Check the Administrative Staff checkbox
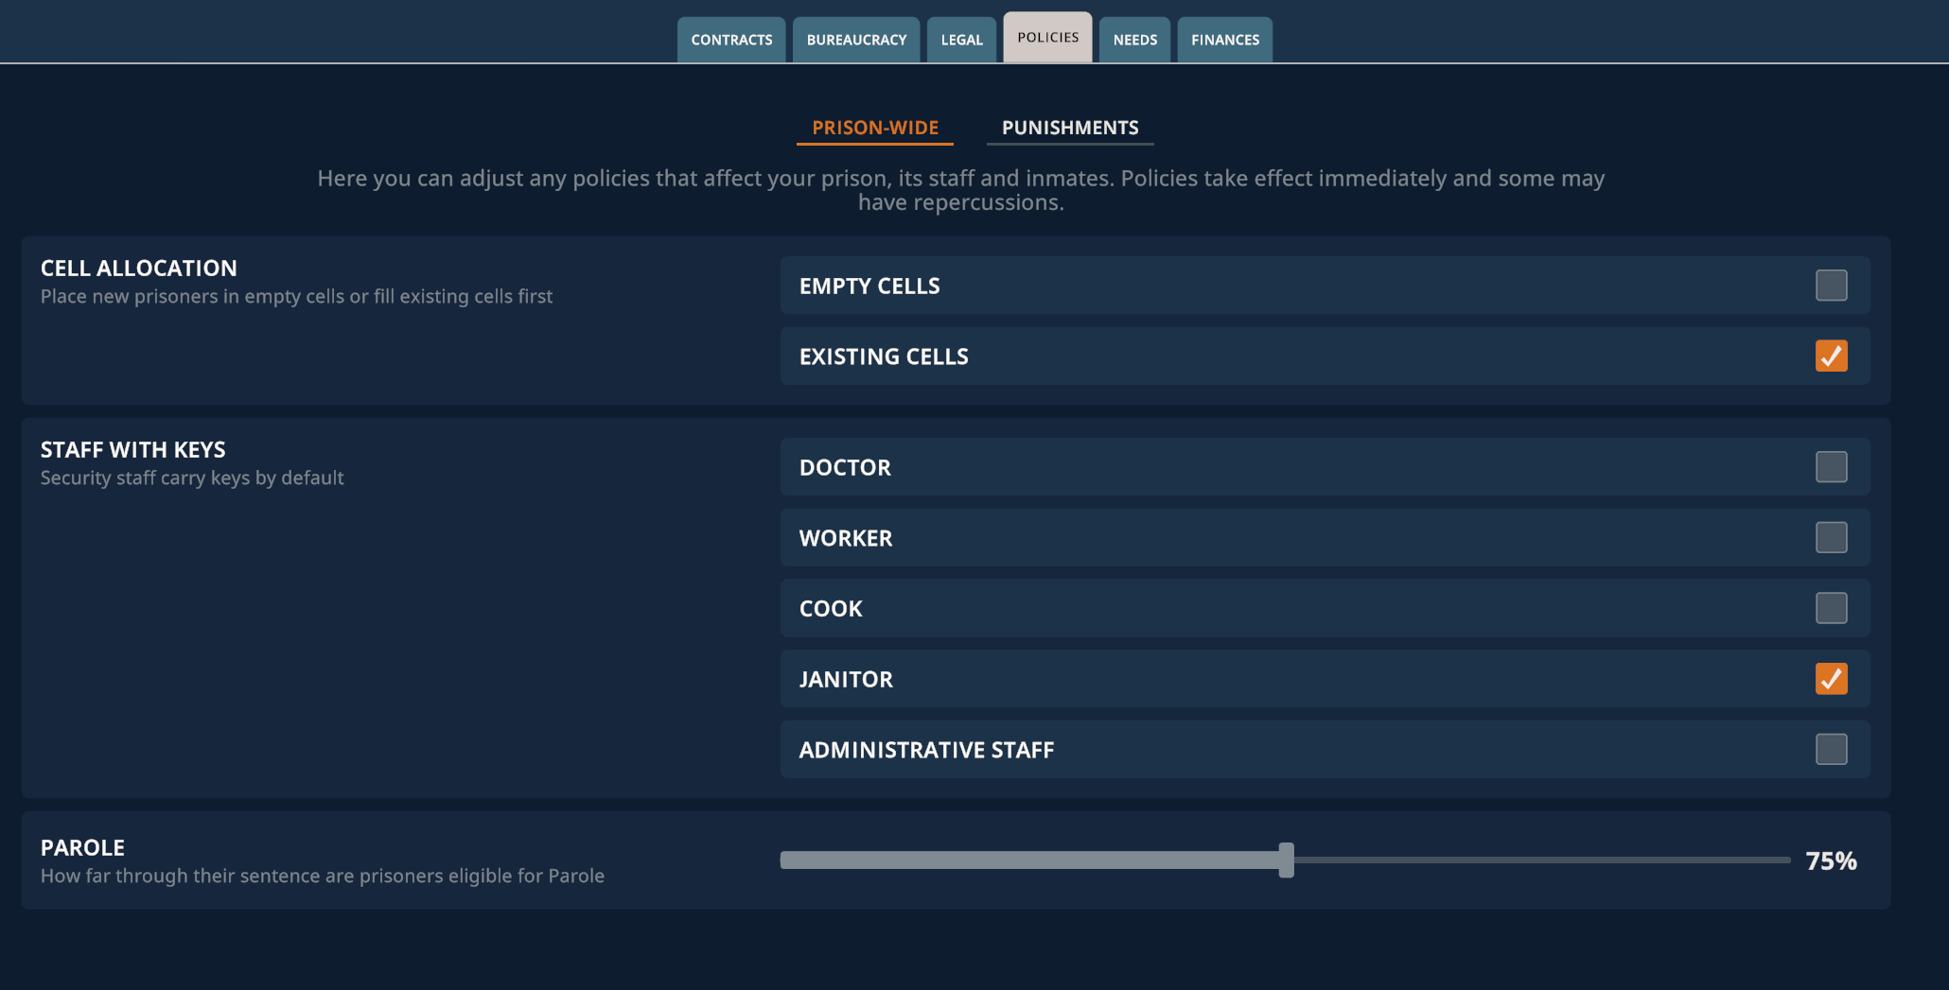 pyautogui.click(x=1831, y=750)
